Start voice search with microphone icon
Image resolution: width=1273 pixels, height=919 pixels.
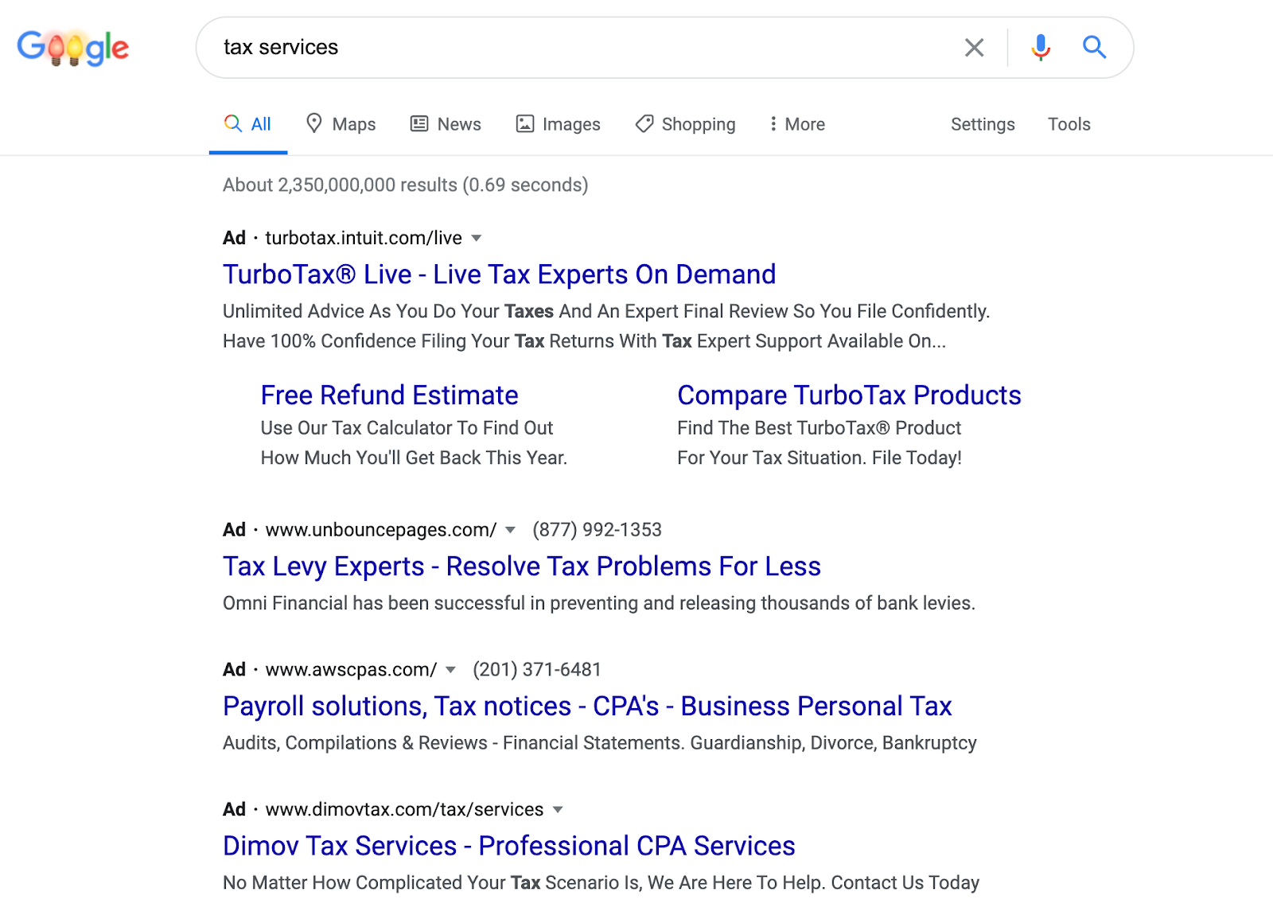pyautogui.click(x=1041, y=48)
